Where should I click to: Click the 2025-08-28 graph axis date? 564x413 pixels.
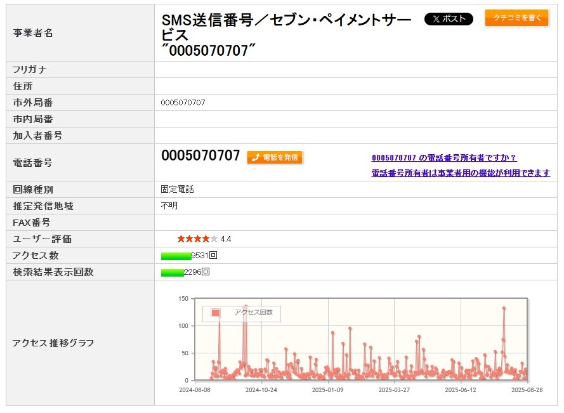[x=527, y=390]
